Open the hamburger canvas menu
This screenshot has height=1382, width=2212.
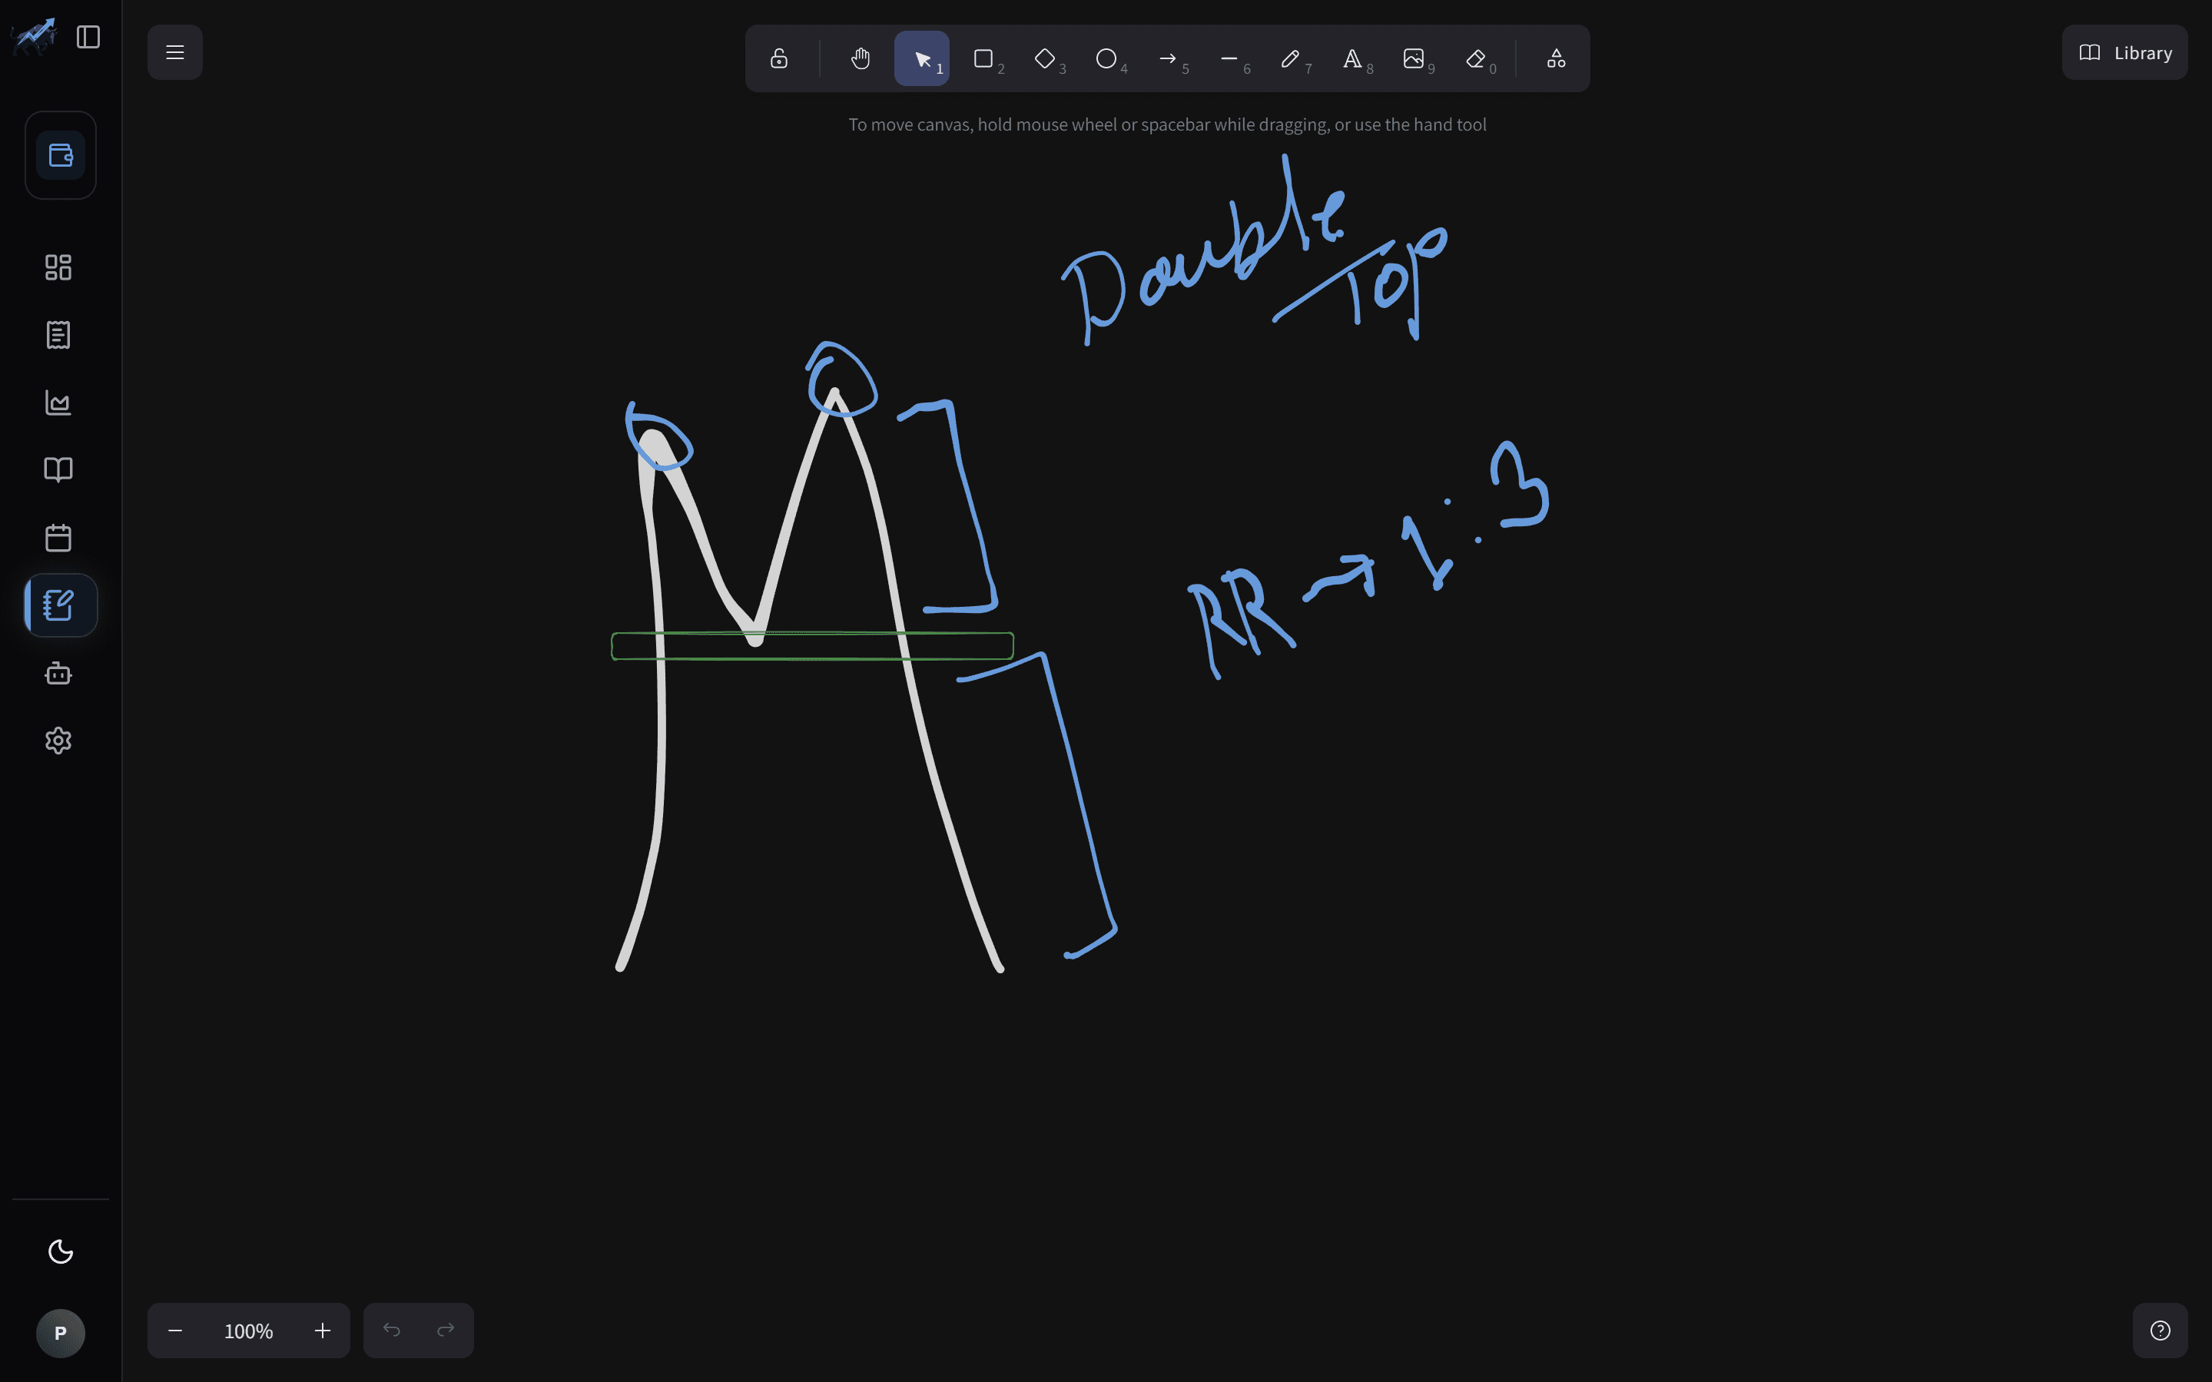click(174, 52)
